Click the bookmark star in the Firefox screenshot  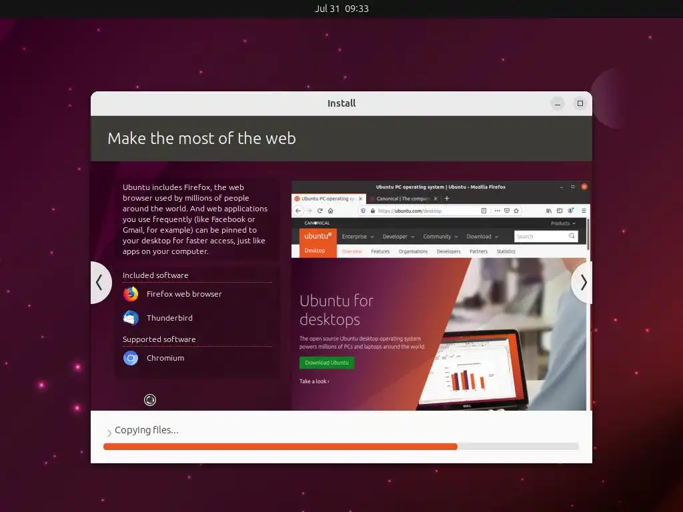pos(516,211)
